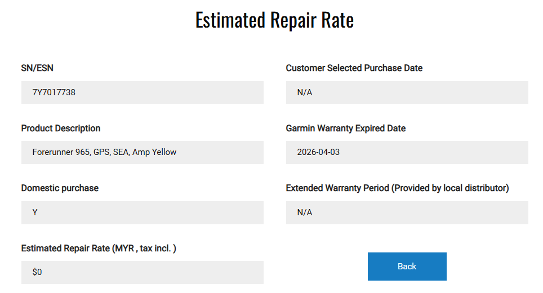Click the serial number 7Y7017738 text

[x=54, y=92]
